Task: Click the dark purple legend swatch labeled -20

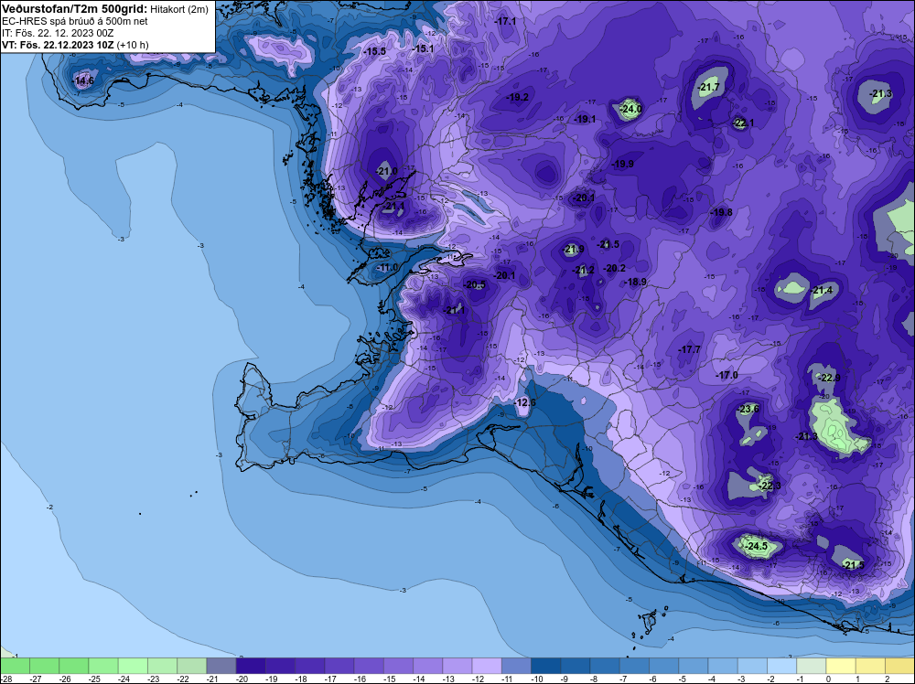Action: [x=251, y=666]
